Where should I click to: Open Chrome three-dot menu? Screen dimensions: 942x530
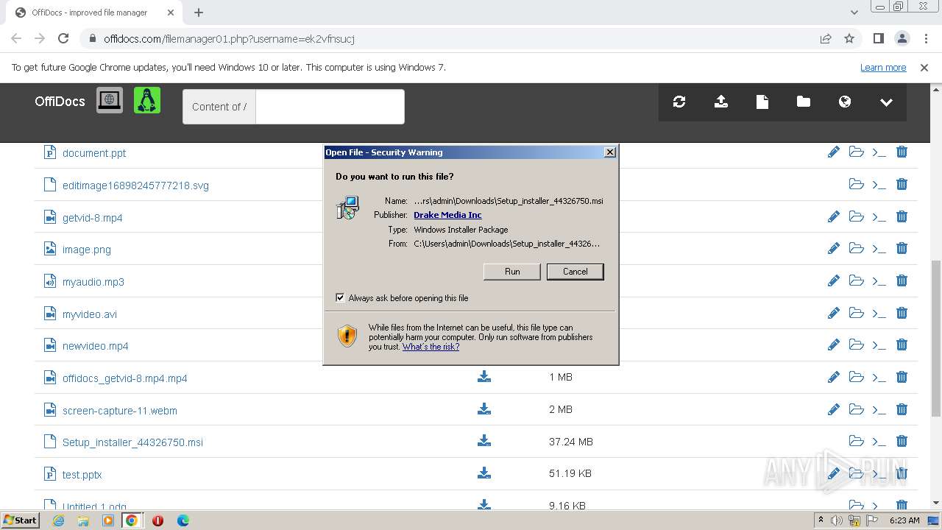pos(925,38)
